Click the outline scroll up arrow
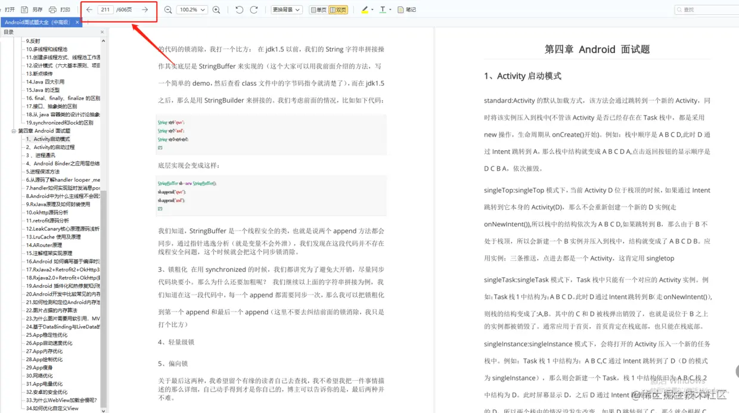 [103, 41]
